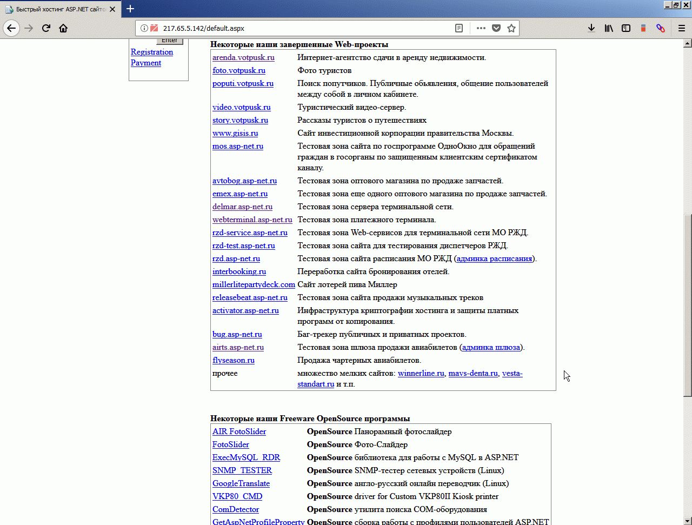692x525 pixels.
Task: Open the poputi.votpusk.ru link
Action: 243,83
